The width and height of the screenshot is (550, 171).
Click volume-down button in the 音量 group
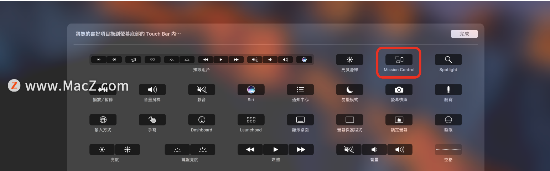[374, 150]
